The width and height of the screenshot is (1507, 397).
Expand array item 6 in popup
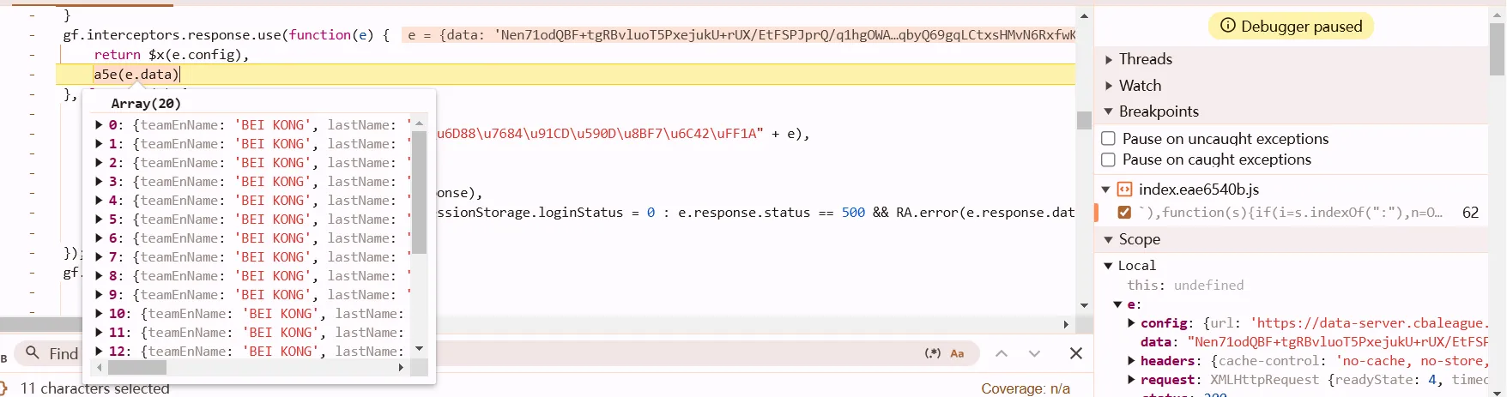[99, 238]
